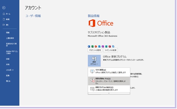Click the blue Outlook app icon
The width and height of the screenshot is (177, 109).
[x=99, y=46]
